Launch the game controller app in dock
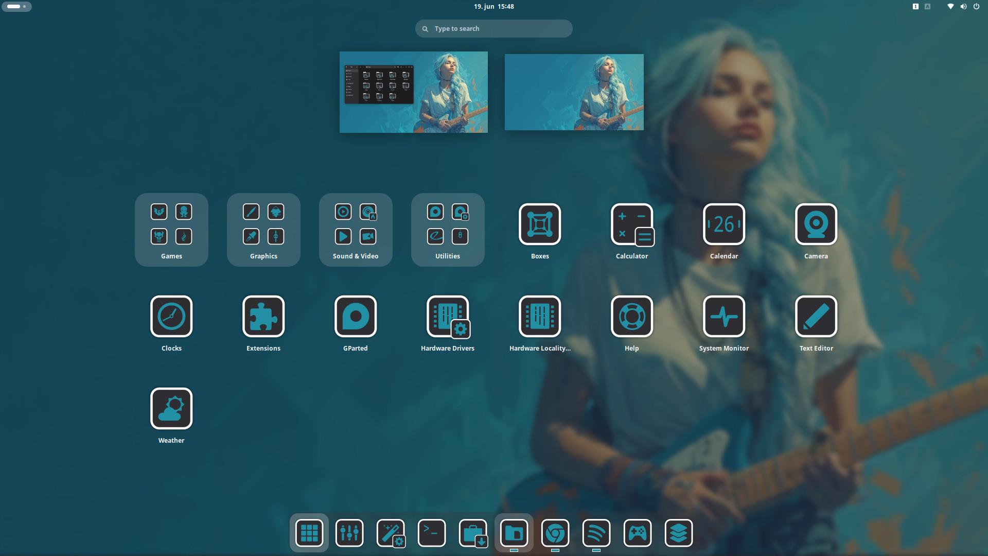This screenshot has height=556, width=988. click(638, 533)
